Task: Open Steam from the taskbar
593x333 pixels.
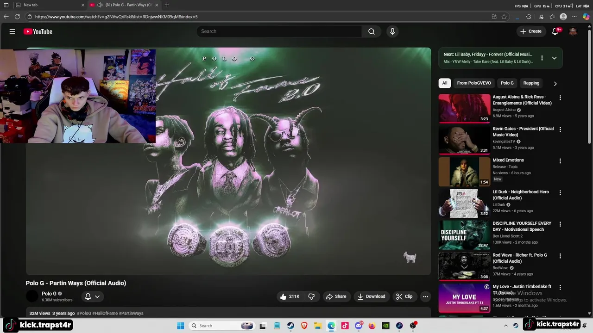Action: click(x=290, y=326)
